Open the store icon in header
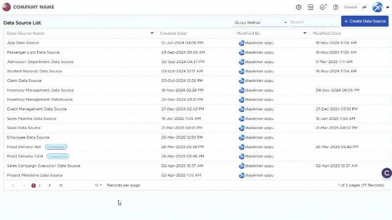The height and width of the screenshot is (220, 392). coord(311,7)
